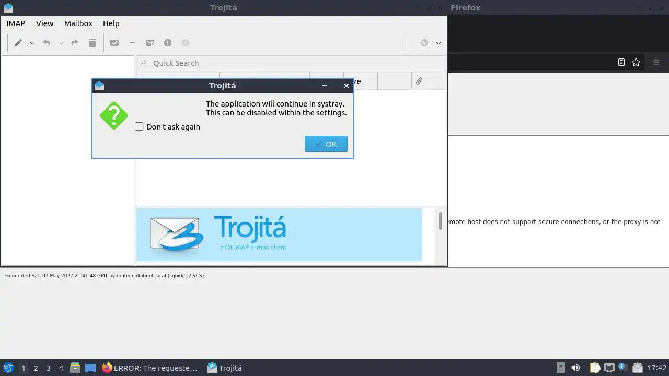Open the Firefox hamburger menu
The height and width of the screenshot is (376, 669).
coord(656,62)
